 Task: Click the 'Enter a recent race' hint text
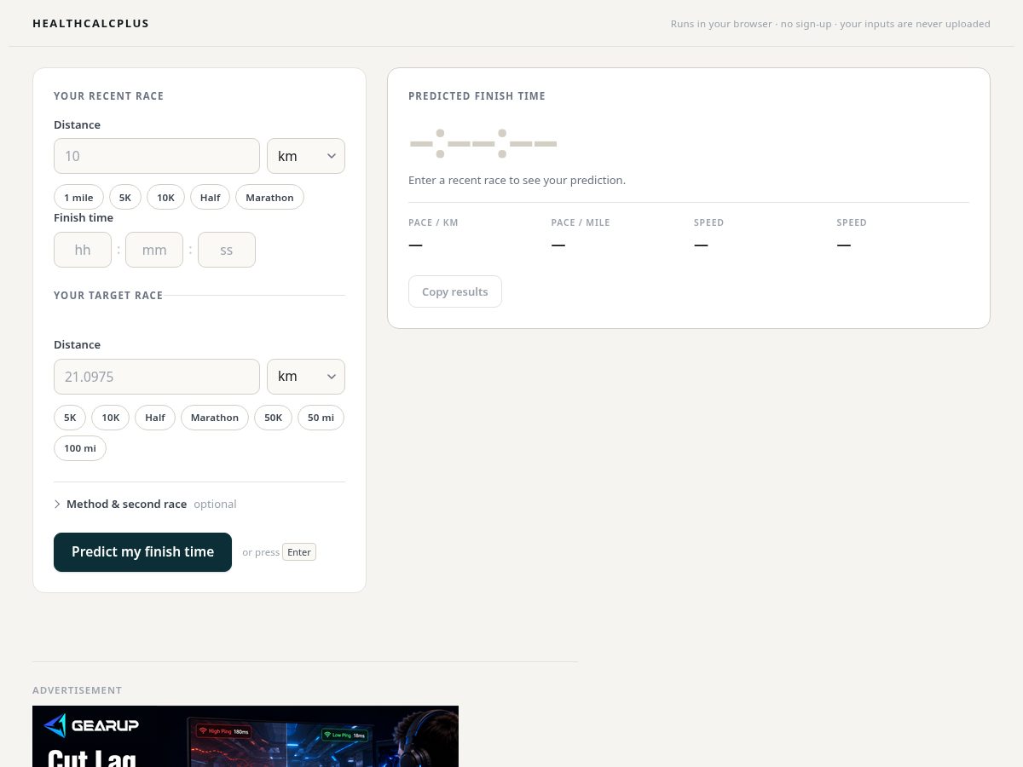517,181
